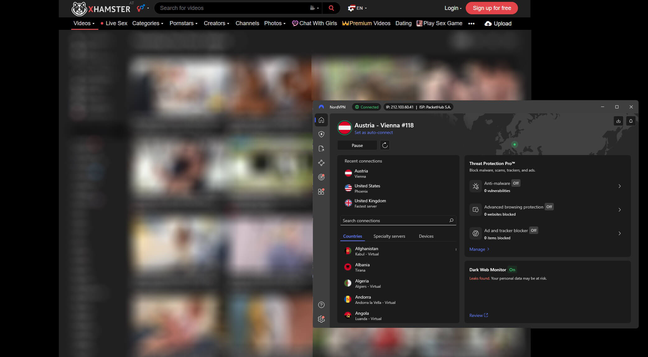Click the reconnect refresh icon next to Pause

point(385,145)
